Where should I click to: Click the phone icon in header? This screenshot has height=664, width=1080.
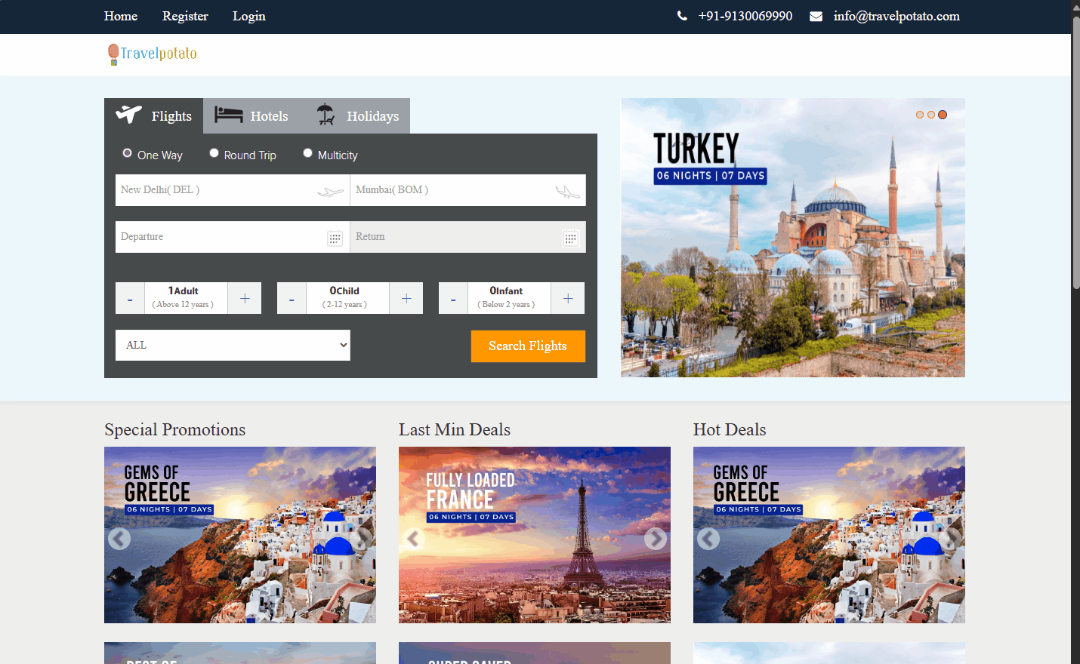(x=682, y=16)
